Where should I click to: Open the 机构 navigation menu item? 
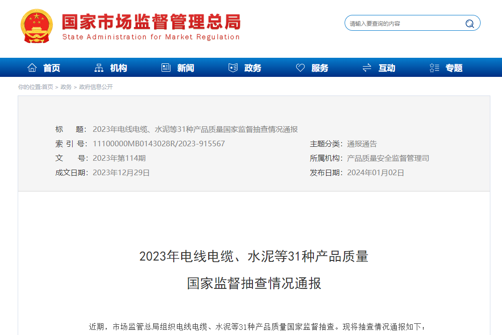(119, 68)
